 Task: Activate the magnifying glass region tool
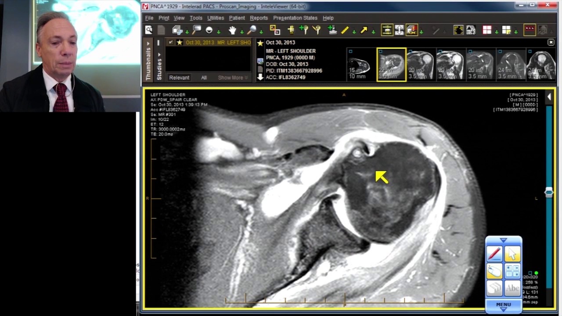[x=197, y=30]
